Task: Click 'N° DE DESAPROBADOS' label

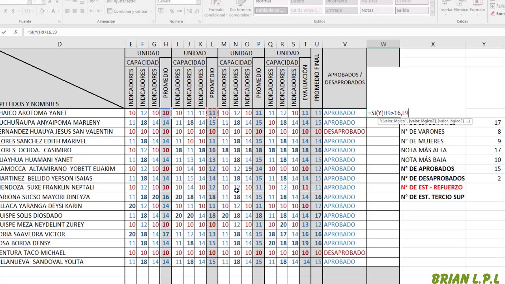Action: [433, 178]
